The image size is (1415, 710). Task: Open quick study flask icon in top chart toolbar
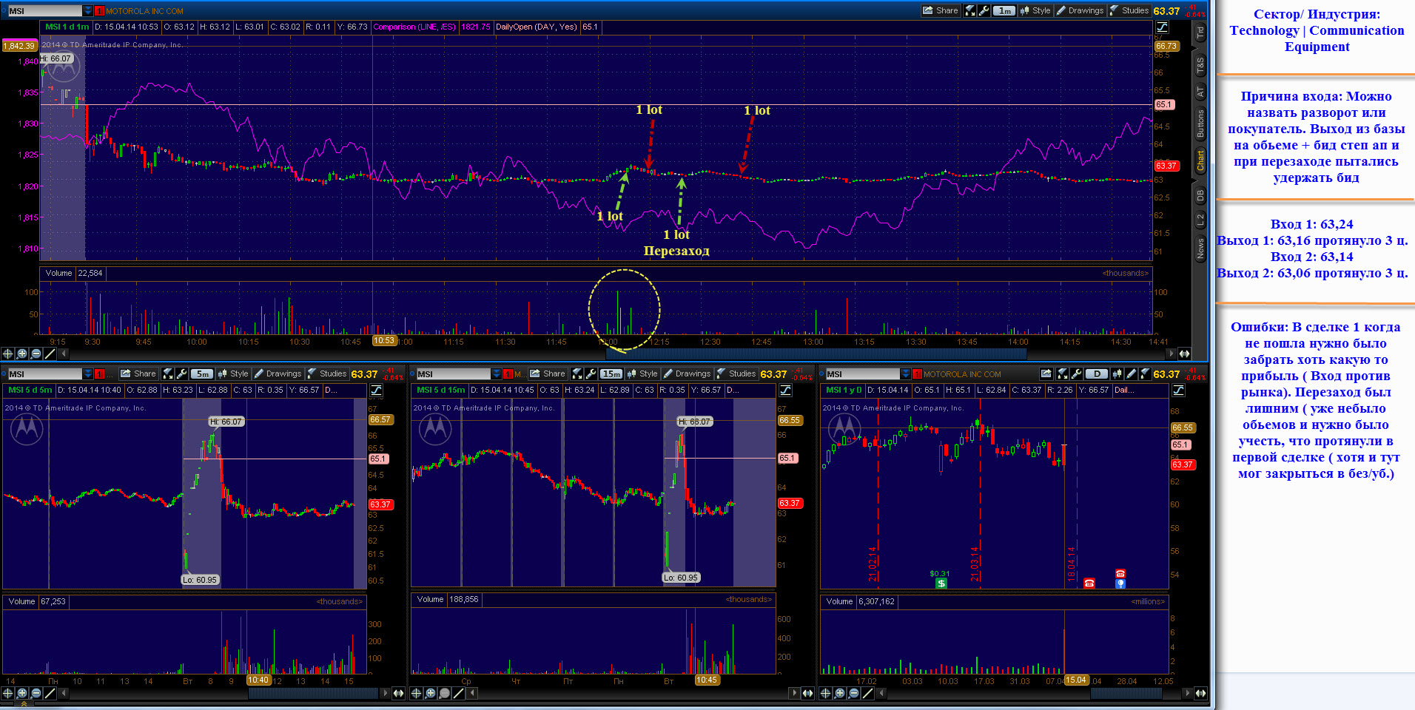[x=970, y=10]
